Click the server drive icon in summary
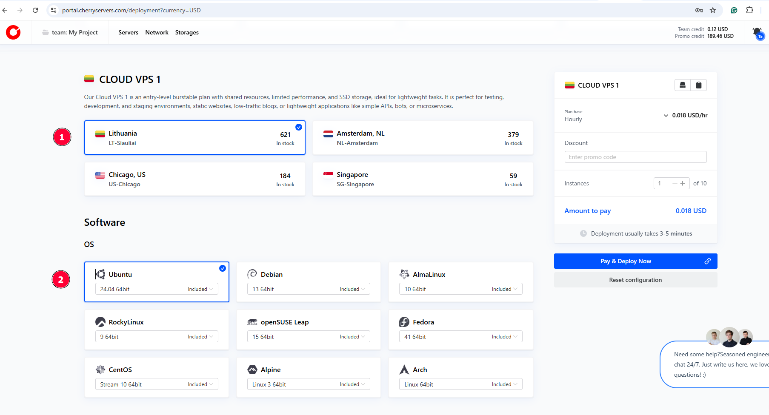The height and width of the screenshot is (415, 769). [682, 85]
